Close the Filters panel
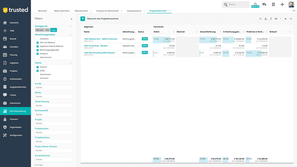The width and height of the screenshot is (297, 167). pyautogui.click(x=71, y=19)
